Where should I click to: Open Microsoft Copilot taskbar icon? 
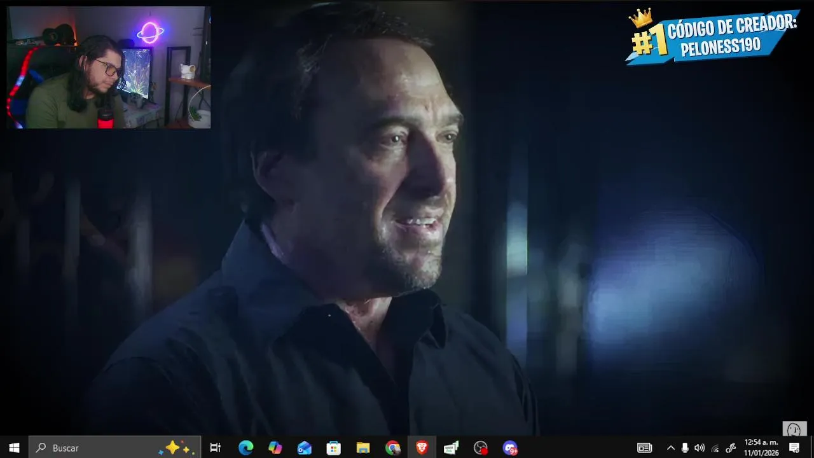pos(275,448)
